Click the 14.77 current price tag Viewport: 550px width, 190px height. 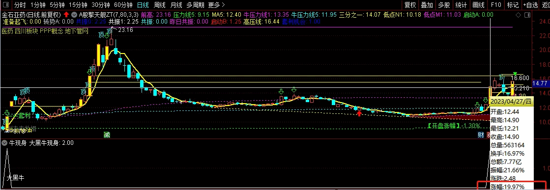point(540,83)
